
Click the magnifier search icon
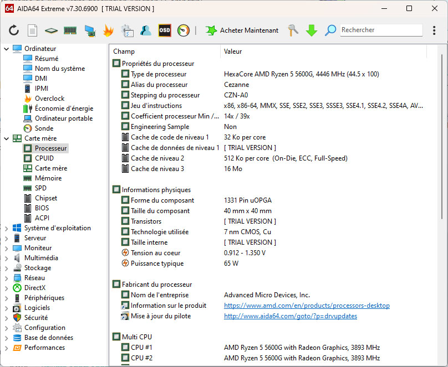point(330,30)
